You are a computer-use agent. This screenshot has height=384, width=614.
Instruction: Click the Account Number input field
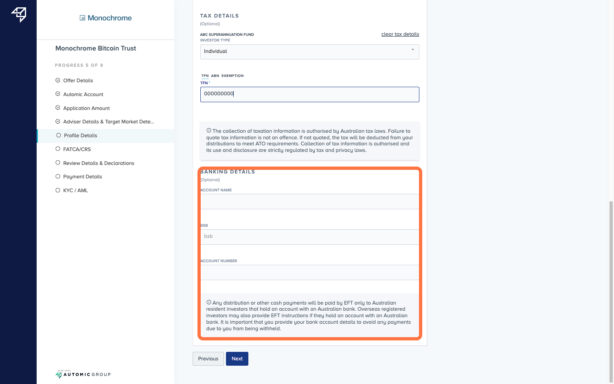coord(309,272)
